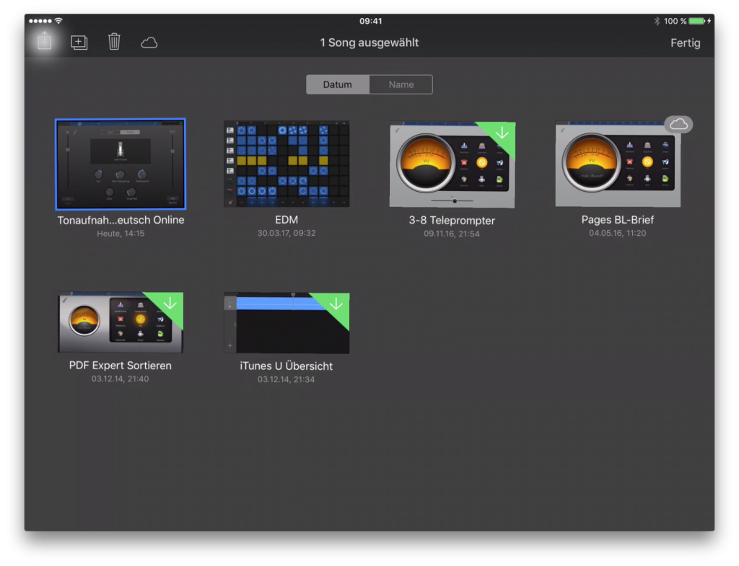Sort songs by Datum
The image size is (739, 566).
coord(337,84)
